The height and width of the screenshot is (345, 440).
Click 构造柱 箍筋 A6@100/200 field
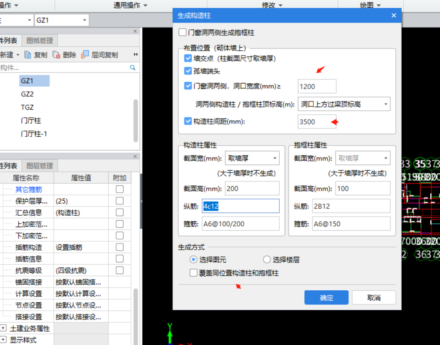click(x=241, y=224)
